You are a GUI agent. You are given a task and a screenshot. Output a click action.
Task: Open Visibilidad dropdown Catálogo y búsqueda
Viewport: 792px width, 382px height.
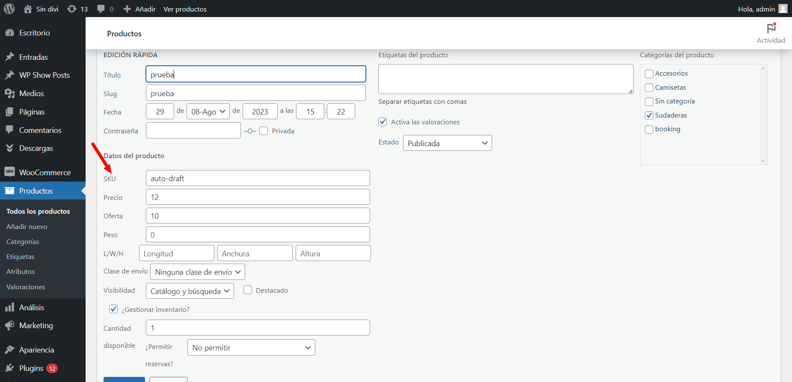tap(190, 291)
